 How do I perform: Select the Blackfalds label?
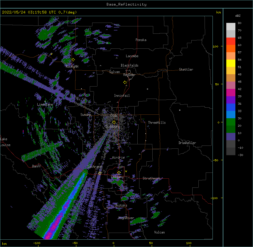[129, 65]
